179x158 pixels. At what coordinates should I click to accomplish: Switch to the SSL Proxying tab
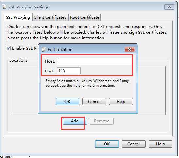point(18,17)
